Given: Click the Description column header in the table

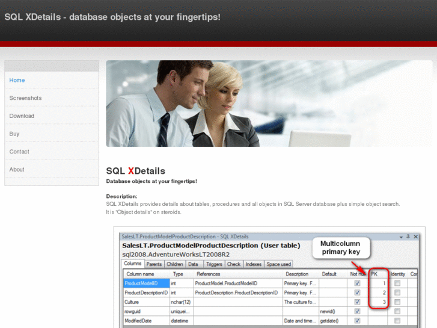Looking at the screenshot, I should click(x=301, y=274).
